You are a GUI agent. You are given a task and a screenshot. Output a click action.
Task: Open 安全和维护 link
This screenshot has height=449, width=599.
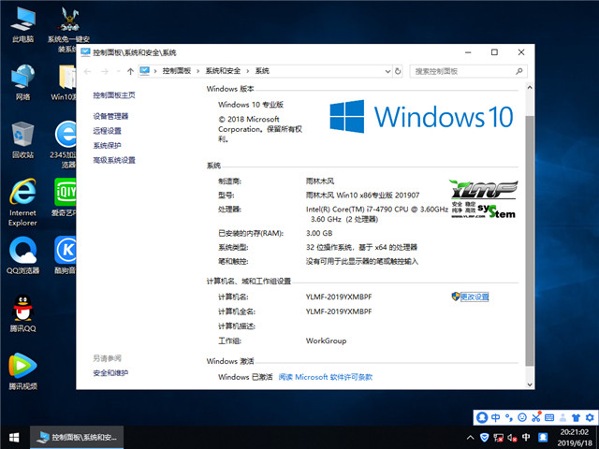[x=110, y=372]
